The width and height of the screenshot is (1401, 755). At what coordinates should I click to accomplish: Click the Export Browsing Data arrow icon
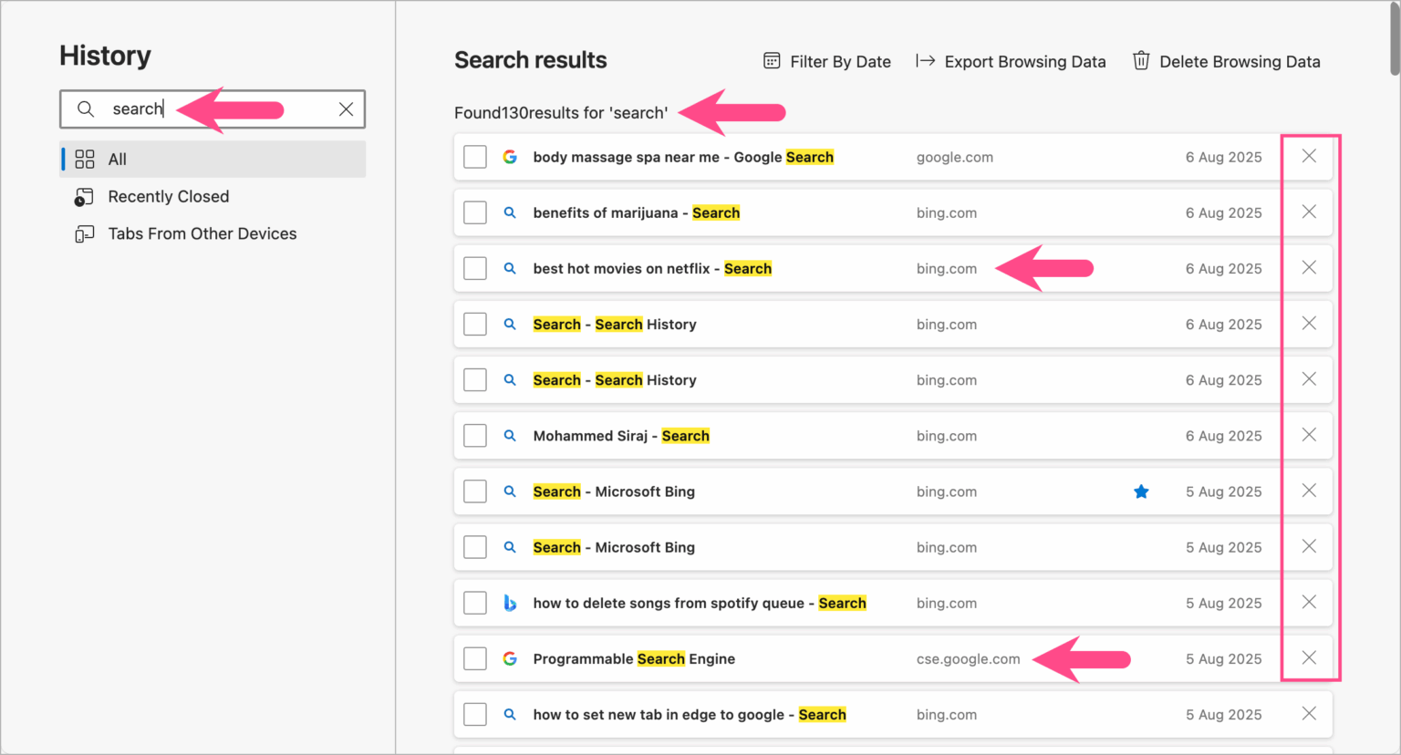click(x=926, y=61)
